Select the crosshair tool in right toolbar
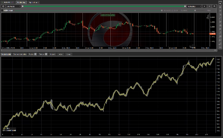Viewport: 223px width, 138px height. pos(220,7)
